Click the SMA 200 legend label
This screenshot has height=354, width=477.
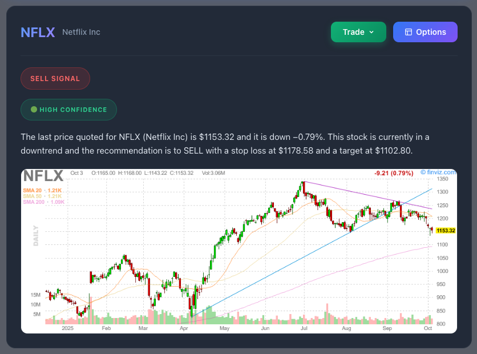click(x=43, y=202)
